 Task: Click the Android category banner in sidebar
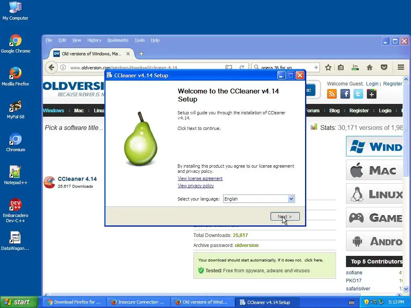pyautogui.click(x=374, y=241)
